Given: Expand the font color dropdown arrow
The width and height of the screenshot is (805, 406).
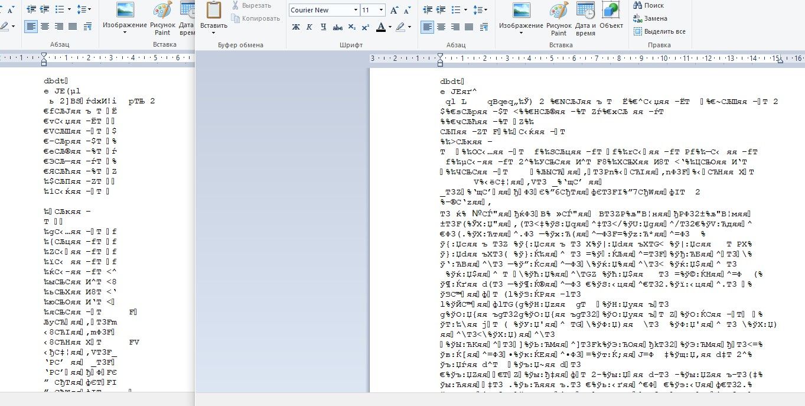Looking at the screenshot, I should tap(390, 27).
